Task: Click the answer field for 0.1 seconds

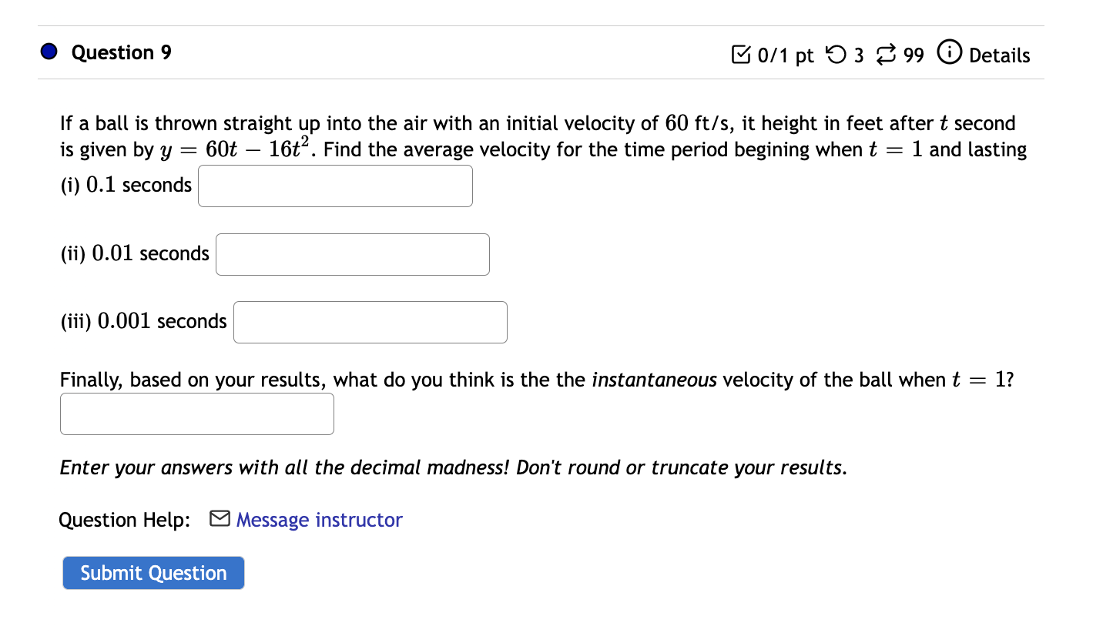Action: pyautogui.click(x=335, y=186)
